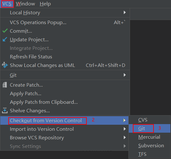The height and width of the screenshot is (159, 171).
Task: Expand Browse VCS Repository submenu arrow
Action: (x=125, y=137)
